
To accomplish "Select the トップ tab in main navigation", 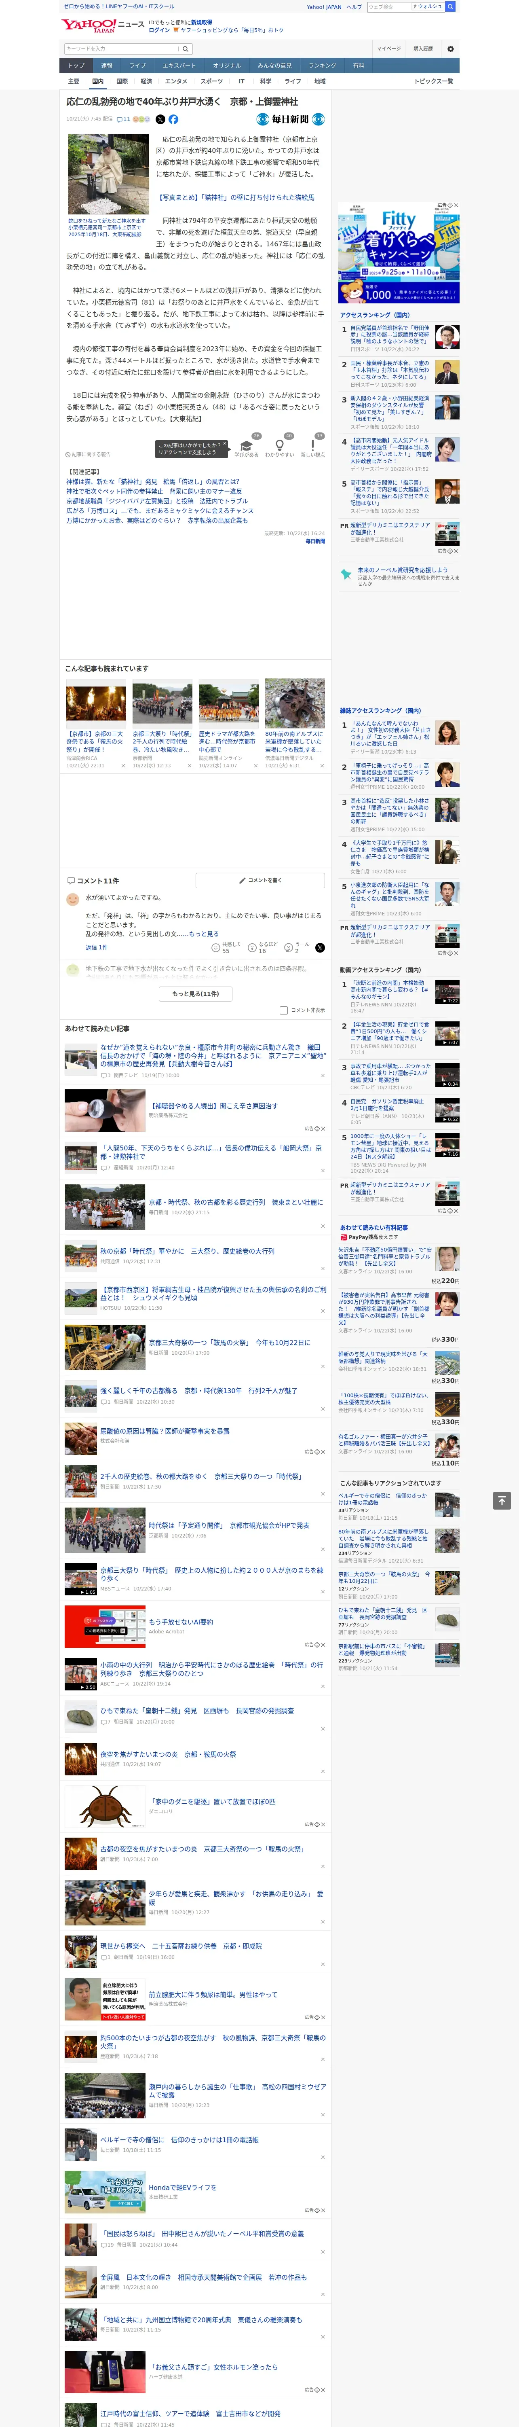I will (76, 65).
